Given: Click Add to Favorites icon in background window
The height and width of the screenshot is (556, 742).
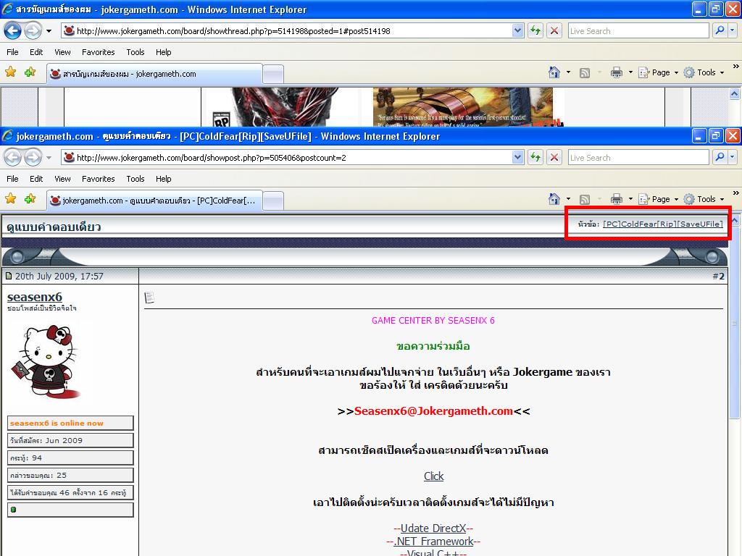Looking at the screenshot, I should 30,72.
